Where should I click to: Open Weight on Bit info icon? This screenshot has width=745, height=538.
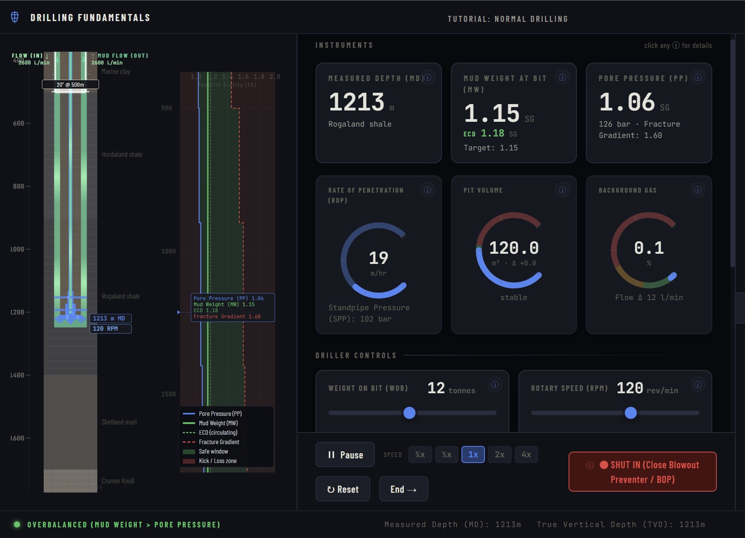[x=495, y=385]
